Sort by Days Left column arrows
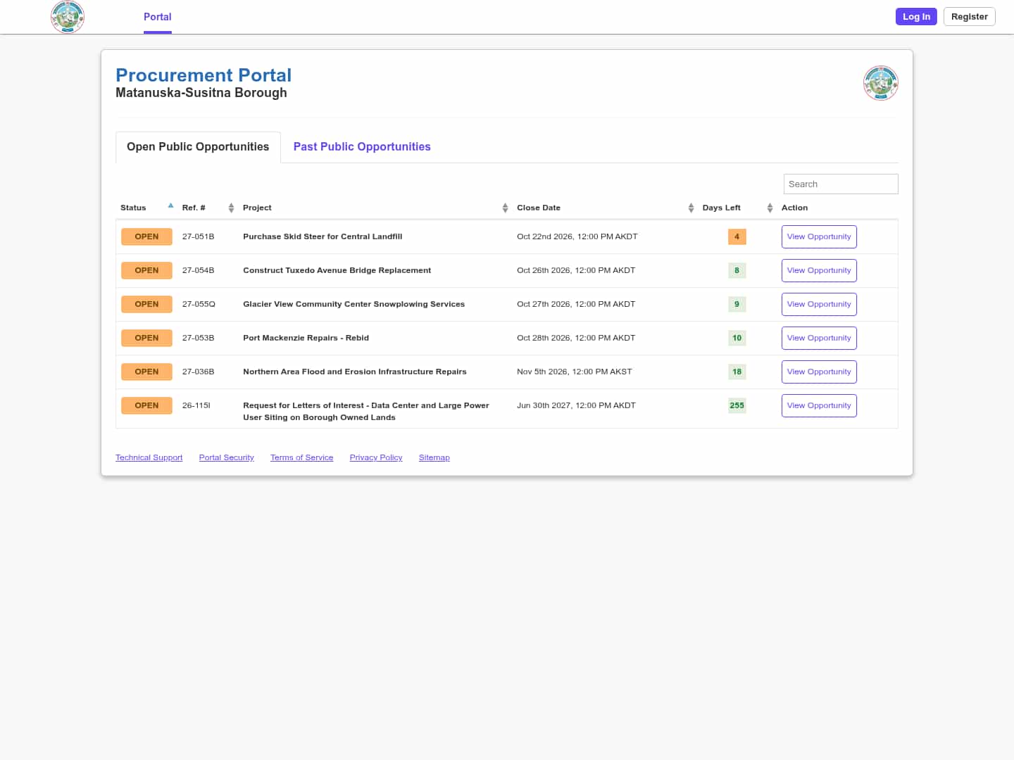Image resolution: width=1014 pixels, height=760 pixels. coord(770,208)
